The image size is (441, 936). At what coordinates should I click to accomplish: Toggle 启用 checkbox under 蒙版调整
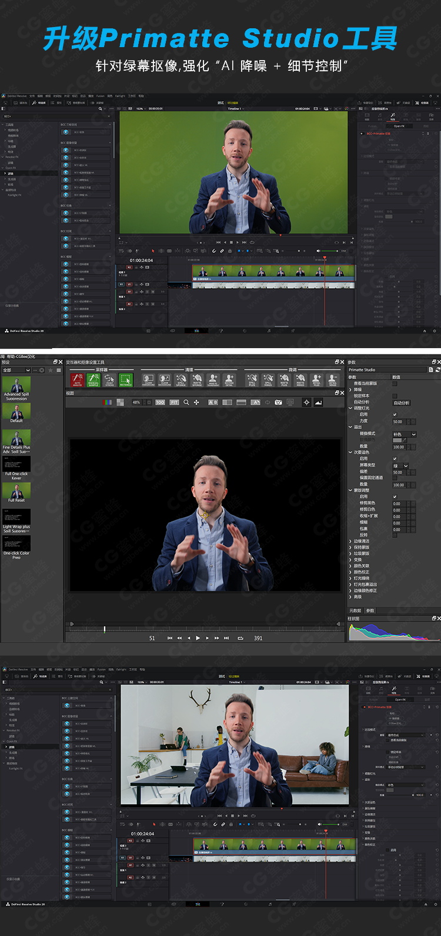point(395,497)
